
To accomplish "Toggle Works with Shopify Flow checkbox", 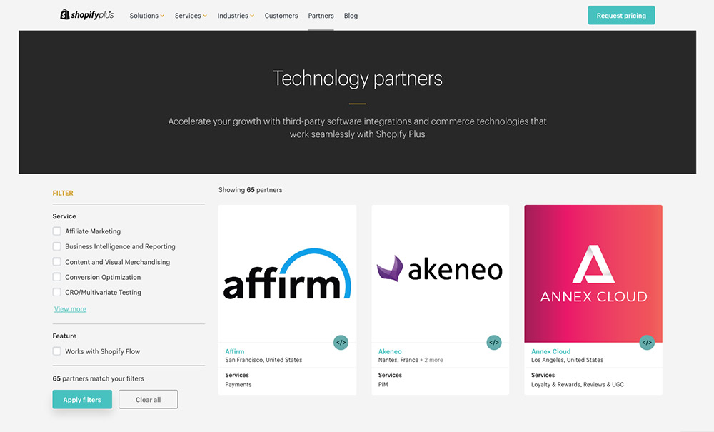I will 57,351.
